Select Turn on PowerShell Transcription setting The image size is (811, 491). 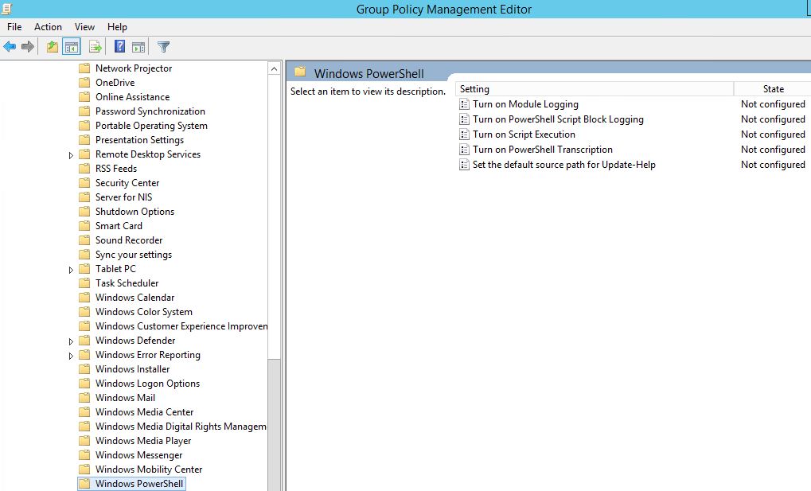tap(543, 150)
